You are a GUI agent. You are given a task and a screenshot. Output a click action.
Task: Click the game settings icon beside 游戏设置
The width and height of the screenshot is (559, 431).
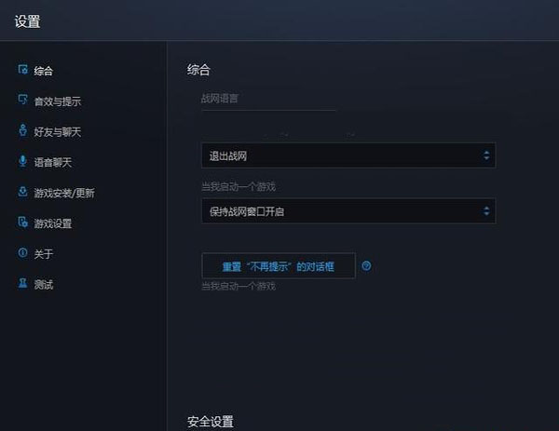click(22, 222)
